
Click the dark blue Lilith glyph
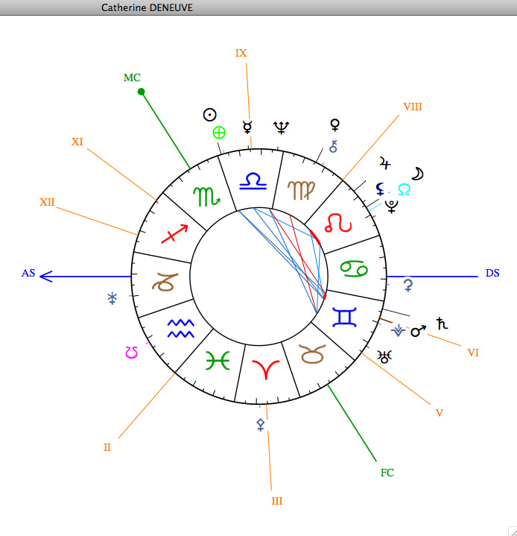(x=380, y=189)
